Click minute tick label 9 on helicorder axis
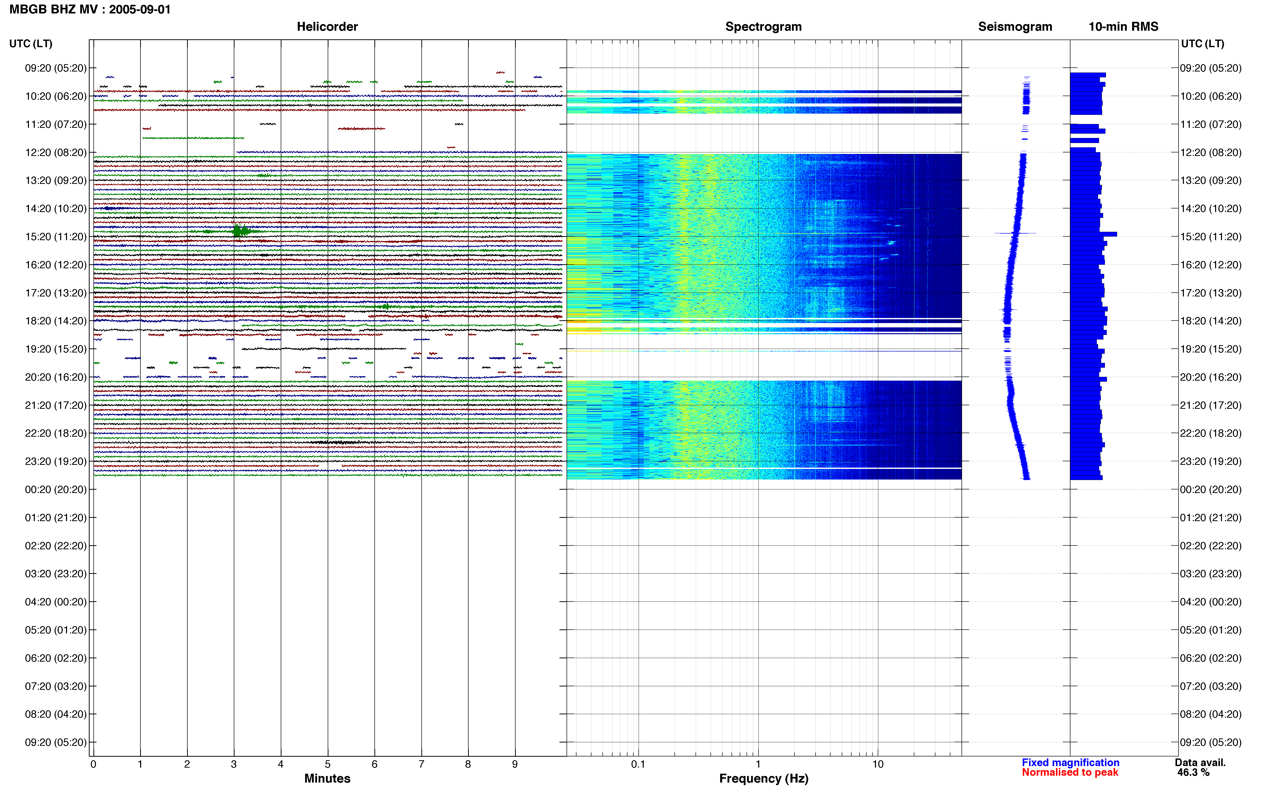Screen dimensions: 1274x796 tap(515, 764)
